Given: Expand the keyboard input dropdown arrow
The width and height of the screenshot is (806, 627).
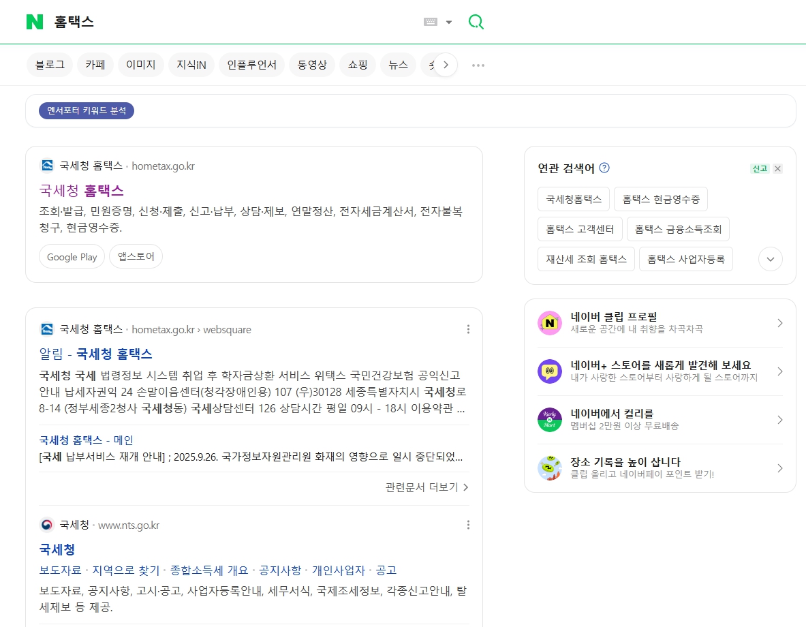Looking at the screenshot, I should 449,22.
